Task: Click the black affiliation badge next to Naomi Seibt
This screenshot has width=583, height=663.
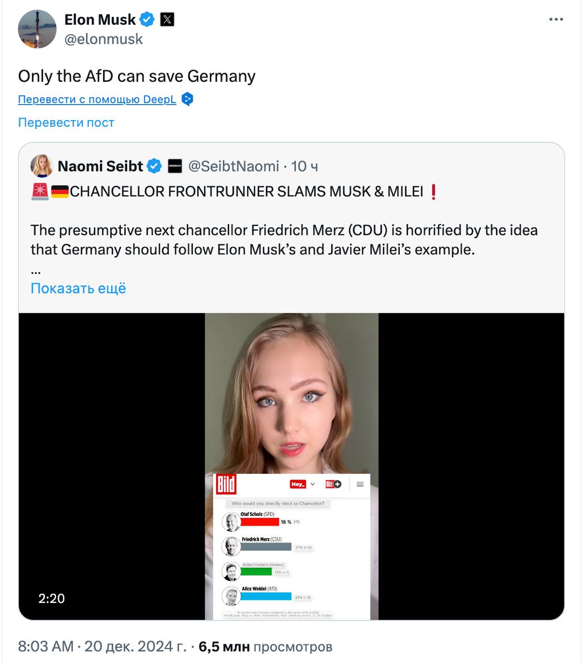Action: (x=175, y=166)
